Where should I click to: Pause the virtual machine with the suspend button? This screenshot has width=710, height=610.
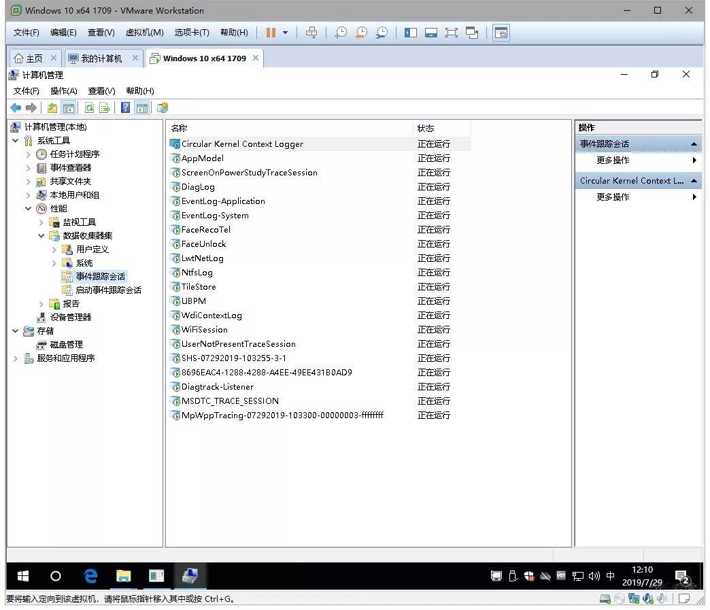[270, 32]
